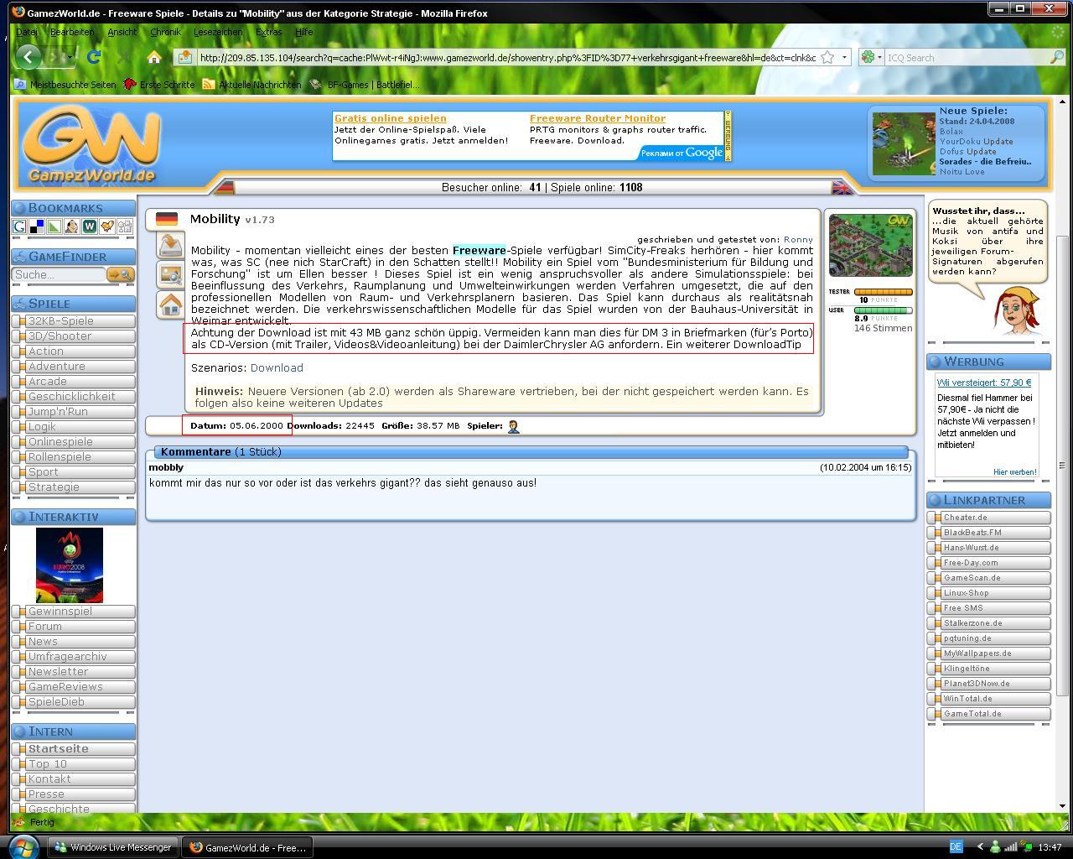This screenshot has width=1073, height=859.
Task: Open the Lesezeichen menu
Action: [x=218, y=32]
